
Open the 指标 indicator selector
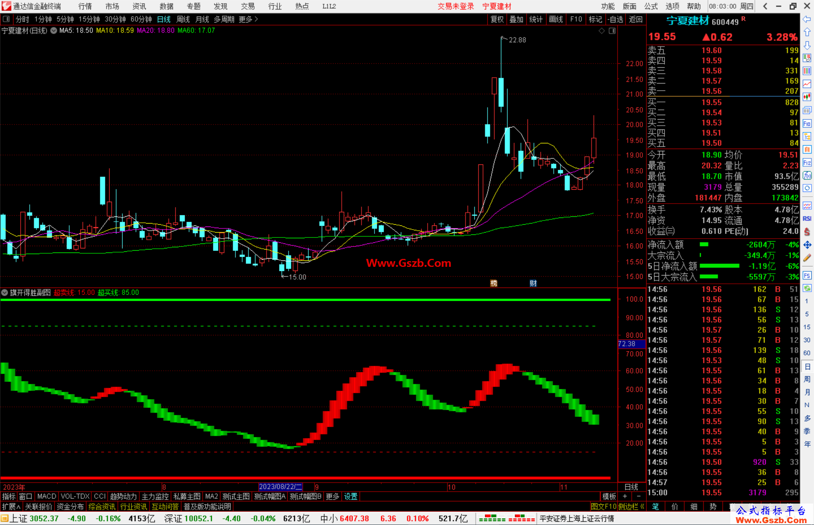coord(9,496)
